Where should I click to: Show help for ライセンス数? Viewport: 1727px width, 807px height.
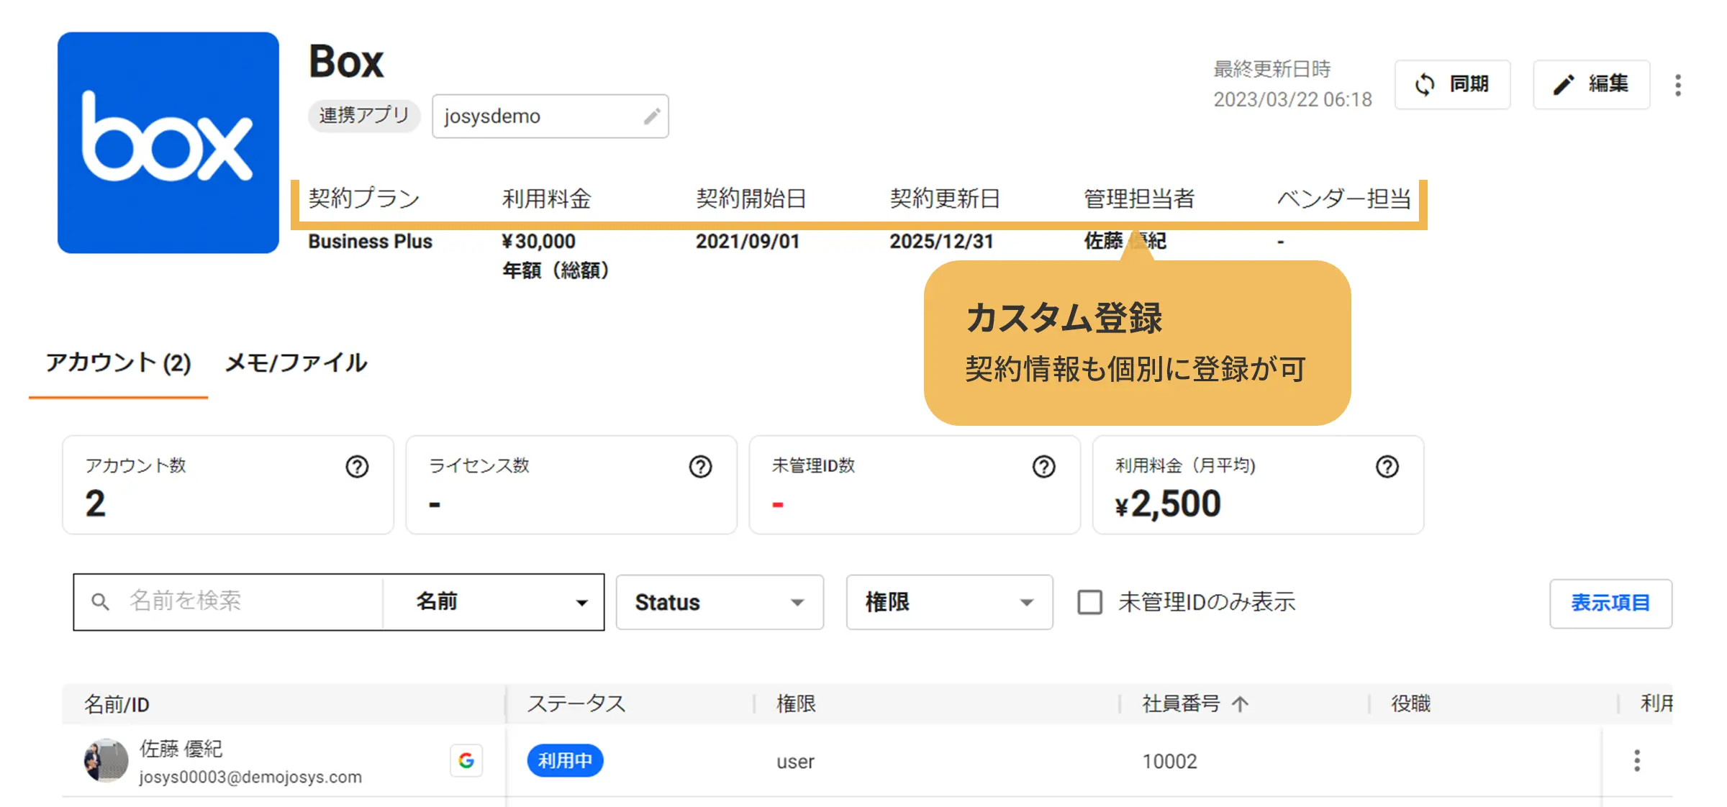pos(700,467)
